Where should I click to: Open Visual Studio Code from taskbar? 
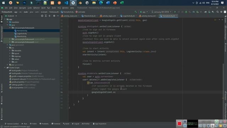click(66, 3)
